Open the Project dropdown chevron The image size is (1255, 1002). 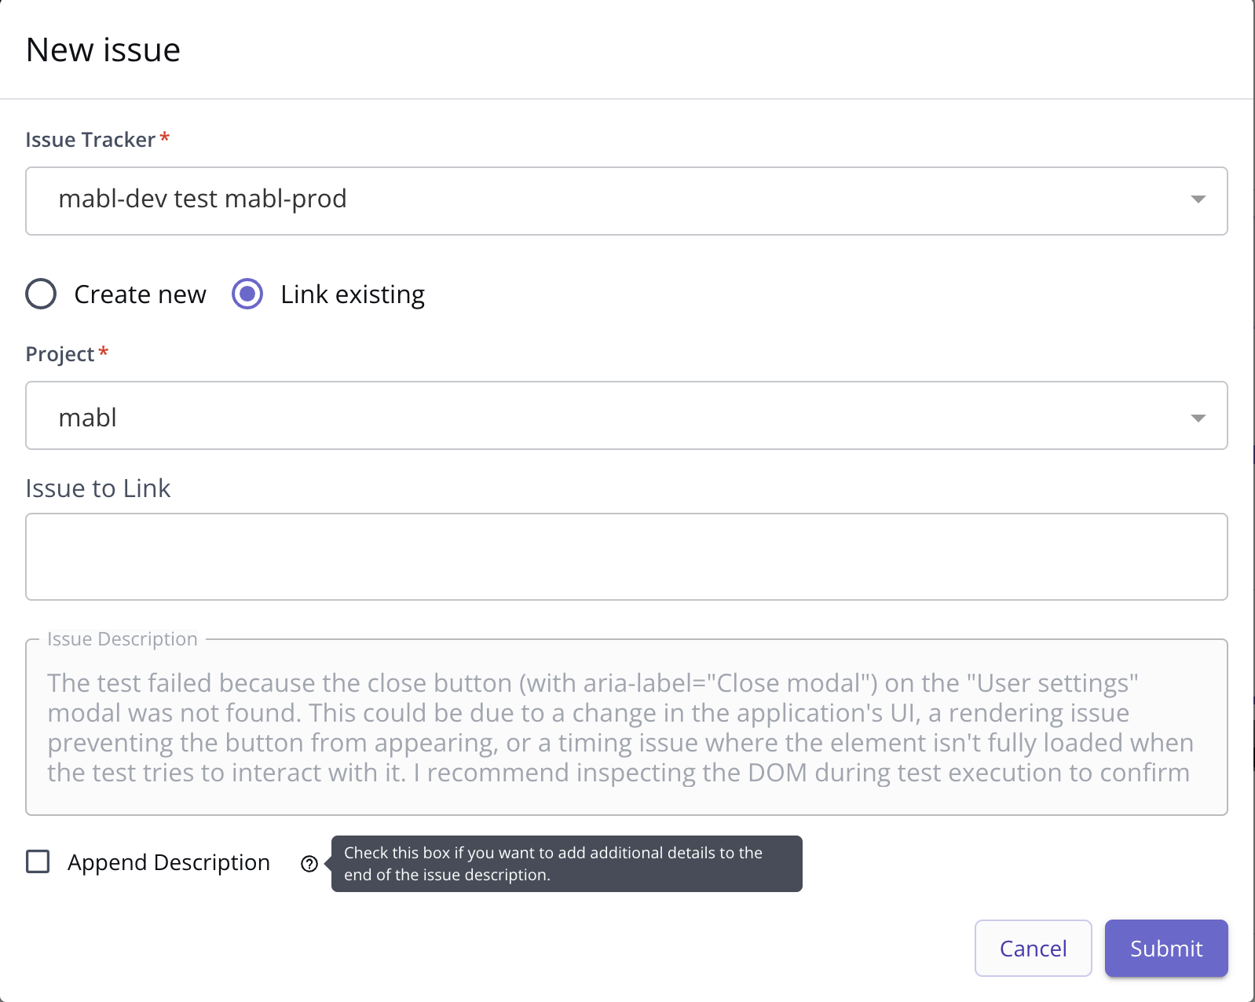(1197, 417)
